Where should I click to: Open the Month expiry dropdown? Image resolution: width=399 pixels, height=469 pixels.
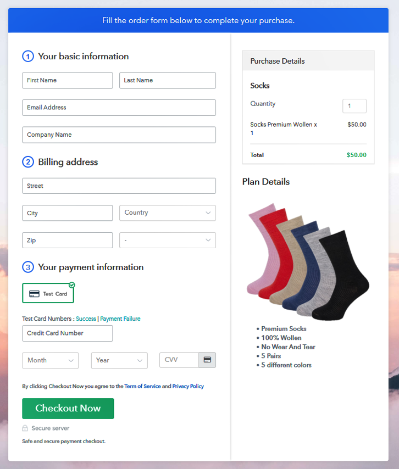coord(50,360)
